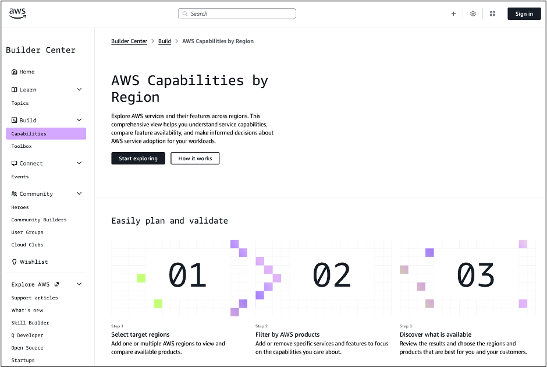Collapse the Build section chevron

click(x=79, y=121)
